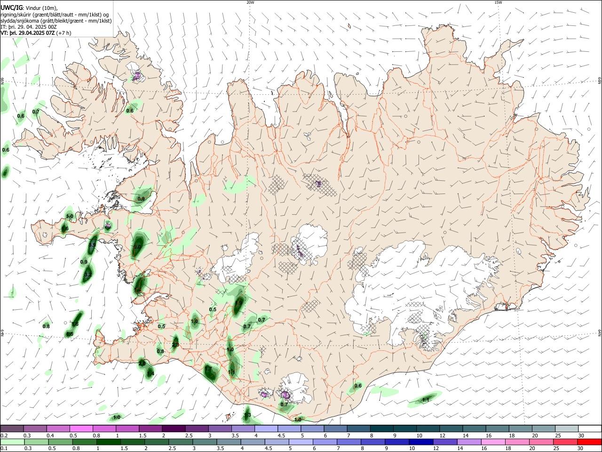Select the 0.4 label in the snow legend
Image resolution: width=602 pixels, height=452 pixels.
[50, 436]
